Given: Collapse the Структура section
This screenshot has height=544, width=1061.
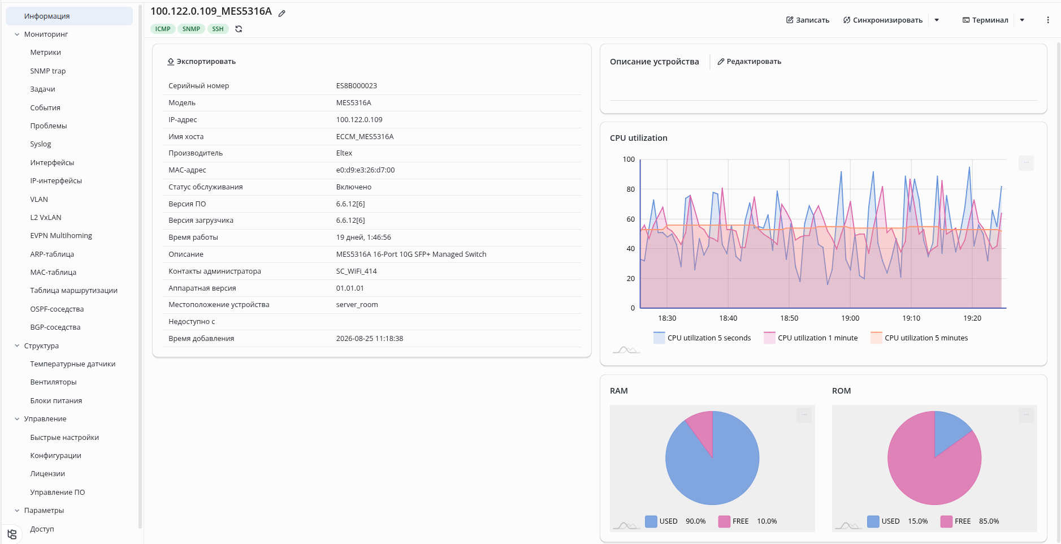Looking at the screenshot, I should [x=17, y=346].
